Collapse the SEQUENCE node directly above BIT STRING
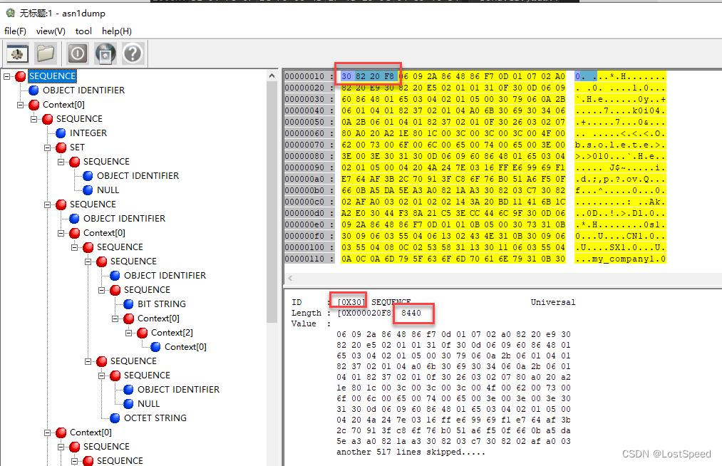The width and height of the screenshot is (722, 466). 102,290
